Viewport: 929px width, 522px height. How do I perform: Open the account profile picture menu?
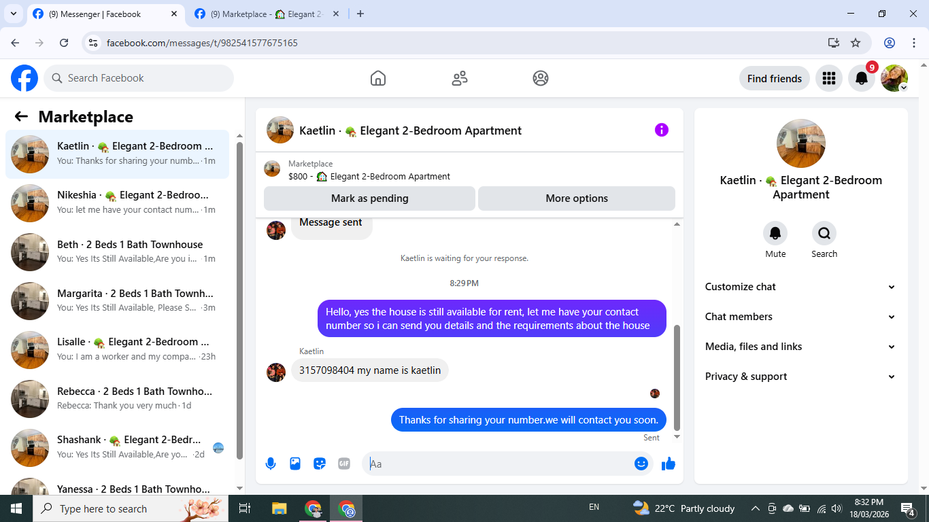tap(894, 78)
